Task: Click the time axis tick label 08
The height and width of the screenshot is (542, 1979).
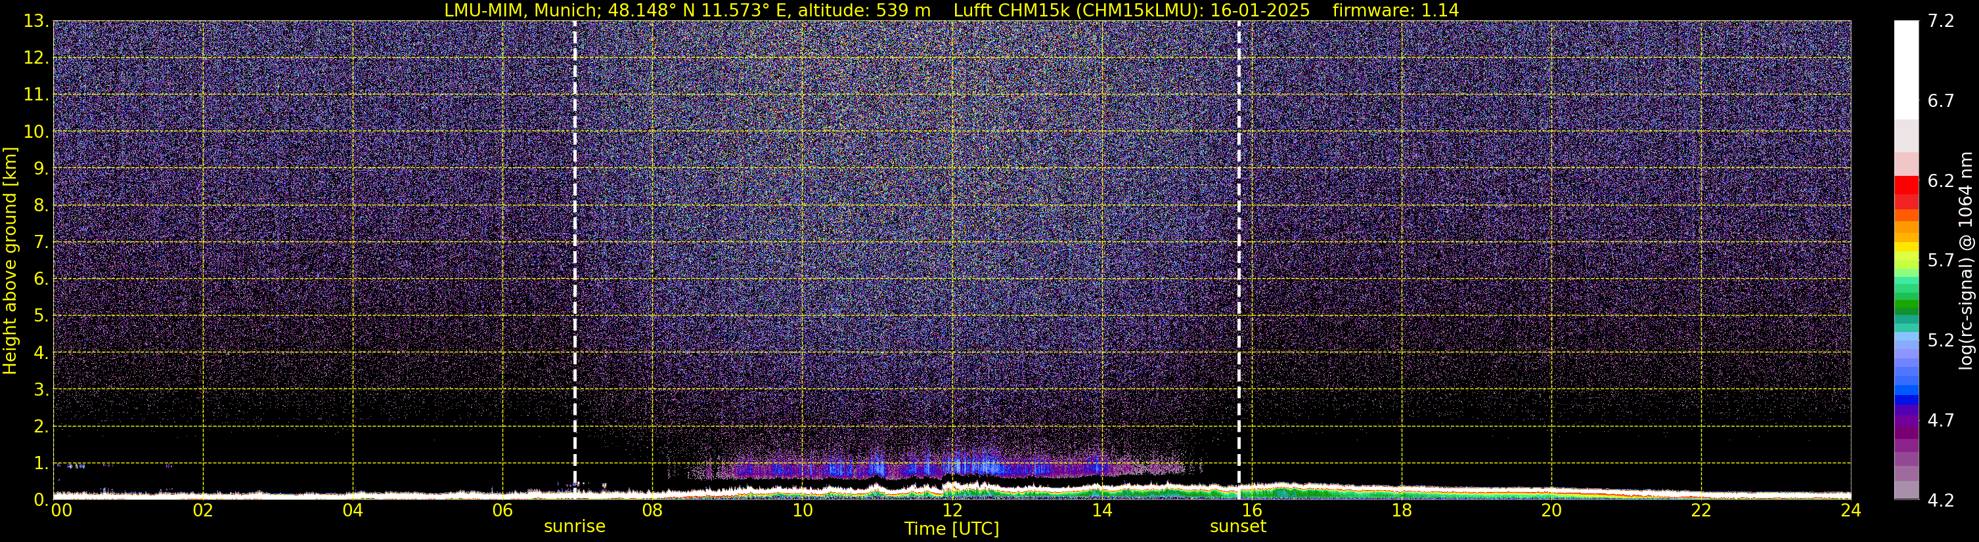Action: pyautogui.click(x=652, y=511)
